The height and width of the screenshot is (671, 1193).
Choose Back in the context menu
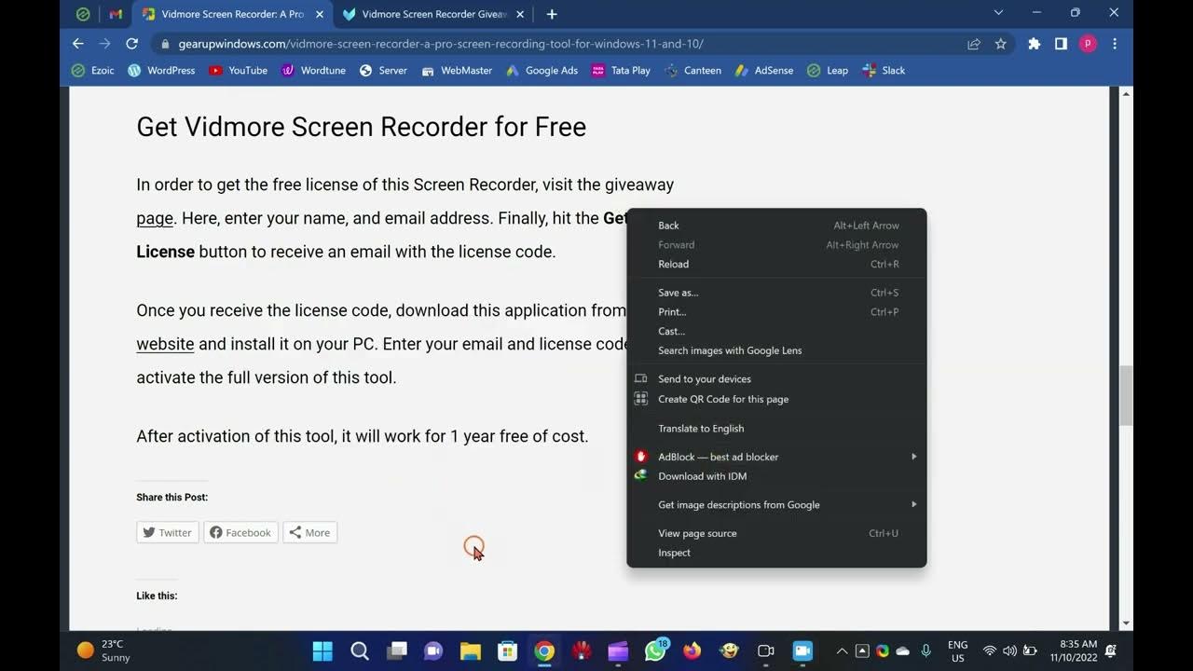[776, 226]
